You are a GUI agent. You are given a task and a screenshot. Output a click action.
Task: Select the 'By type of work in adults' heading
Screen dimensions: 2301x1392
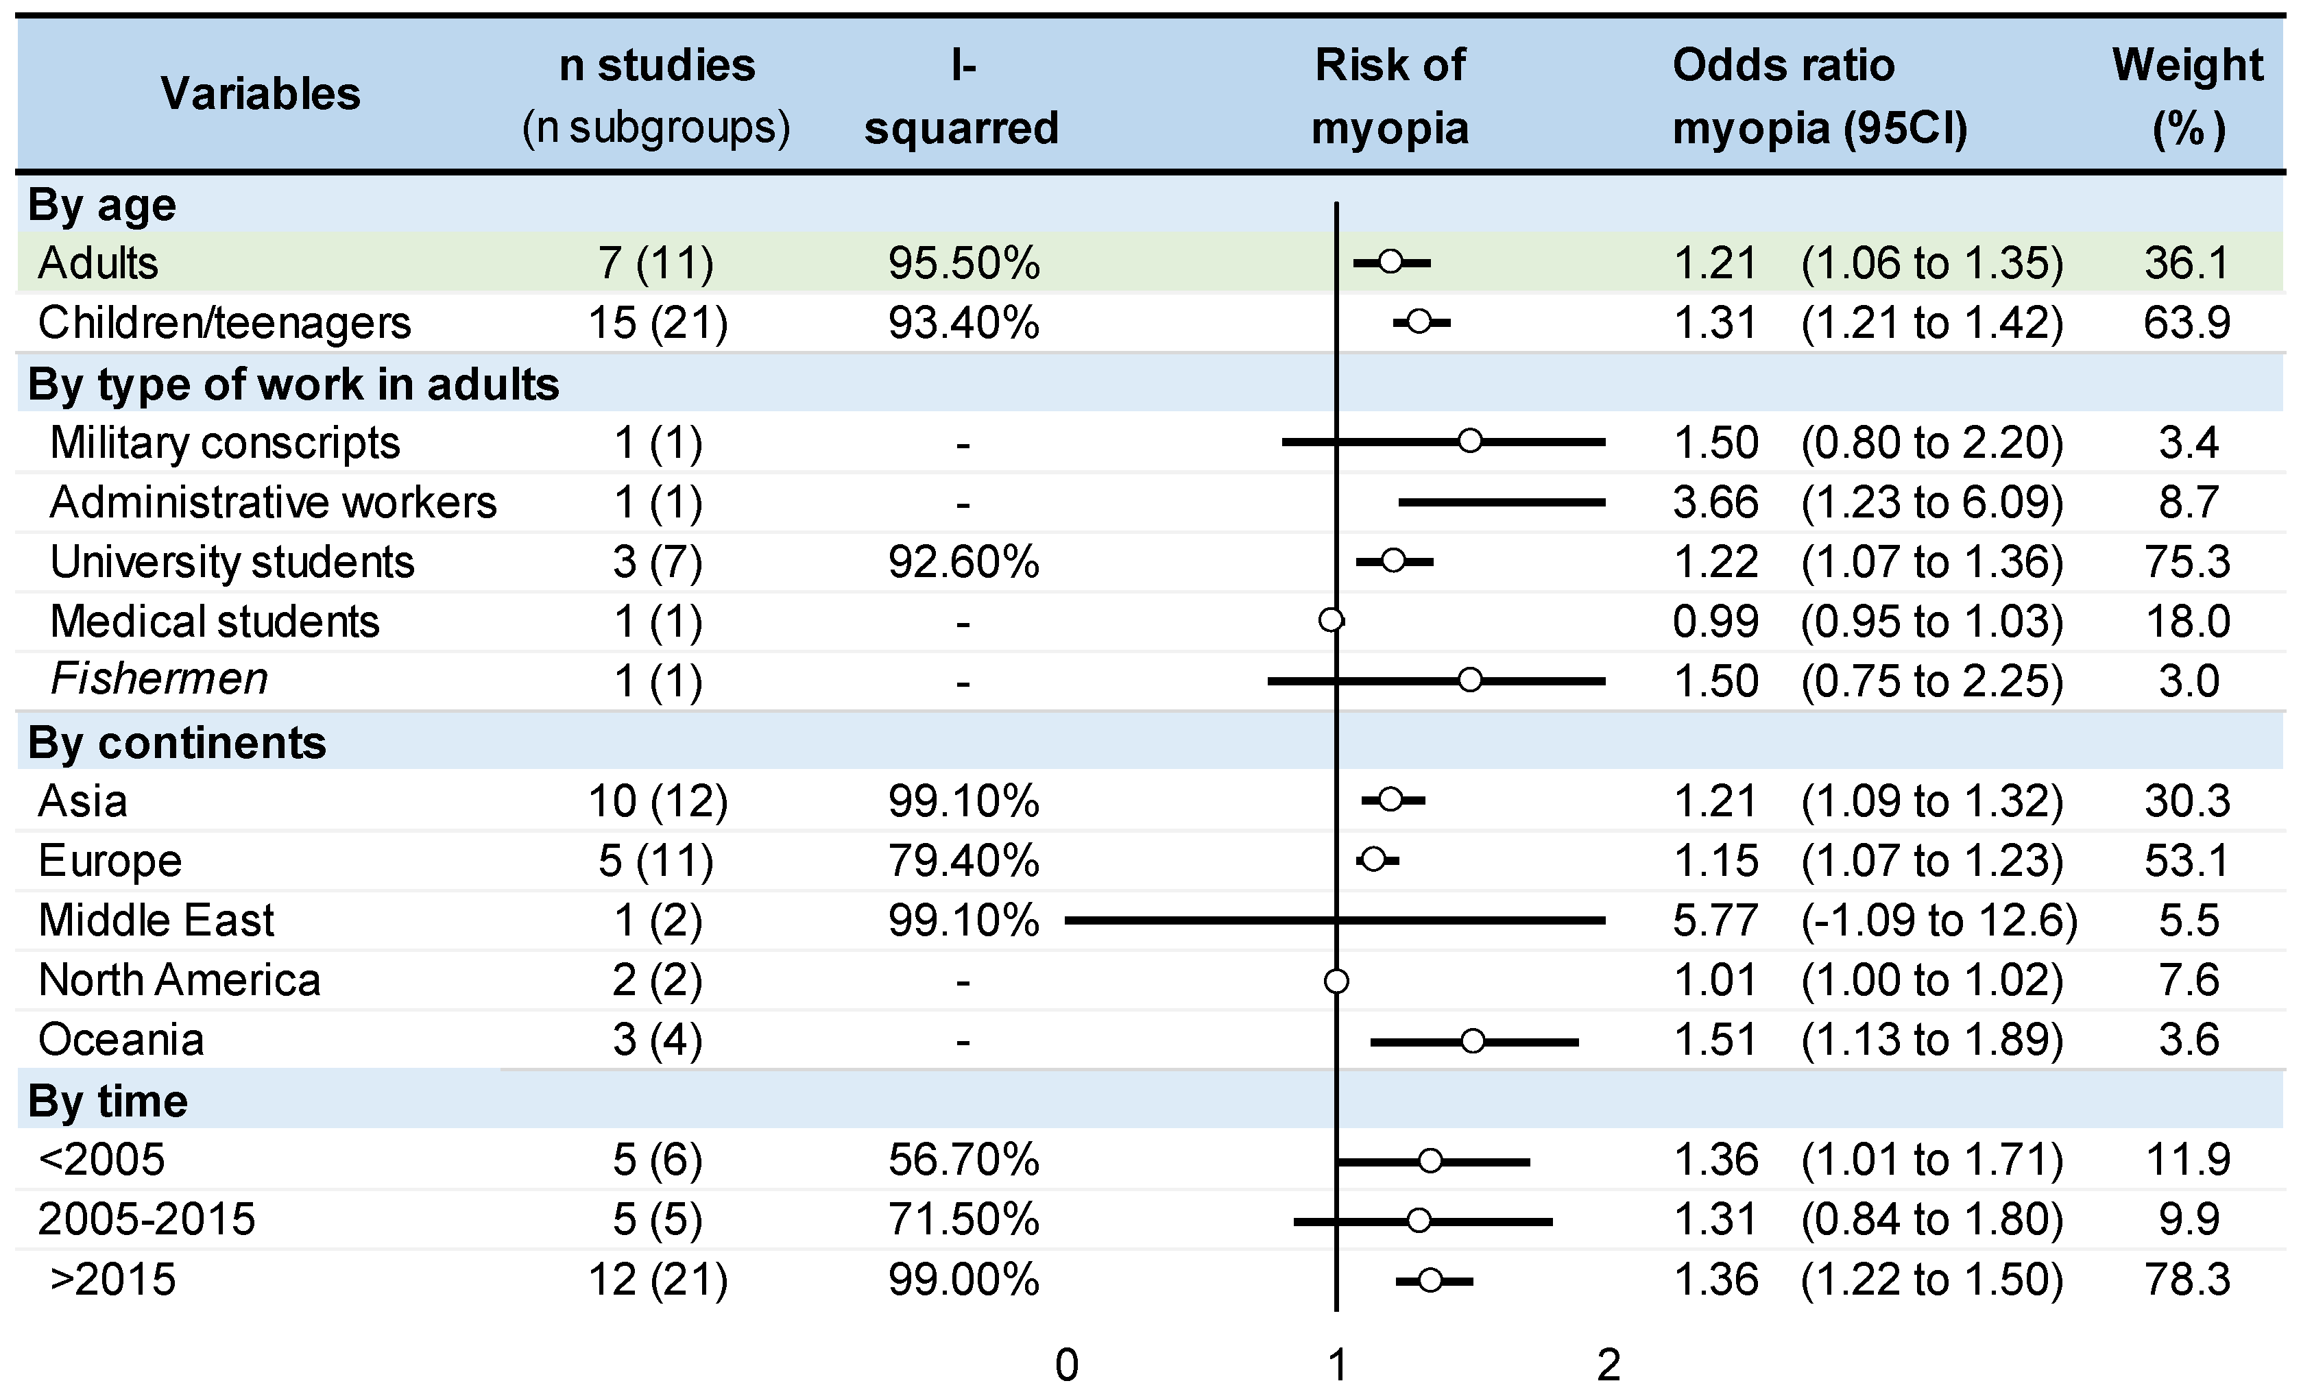coord(293,384)
